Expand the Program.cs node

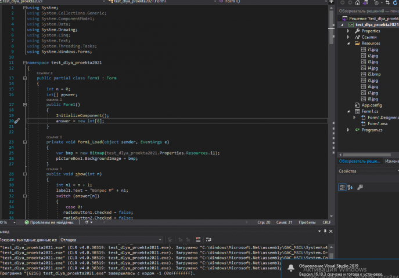[x=349, y=130]
